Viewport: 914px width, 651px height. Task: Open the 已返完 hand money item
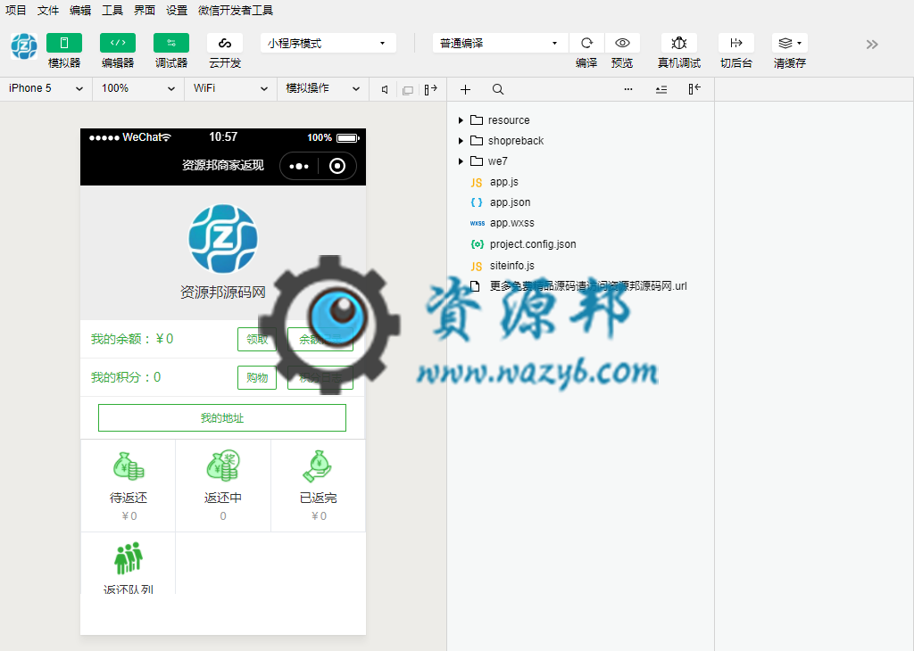click(x=319, y=486)
